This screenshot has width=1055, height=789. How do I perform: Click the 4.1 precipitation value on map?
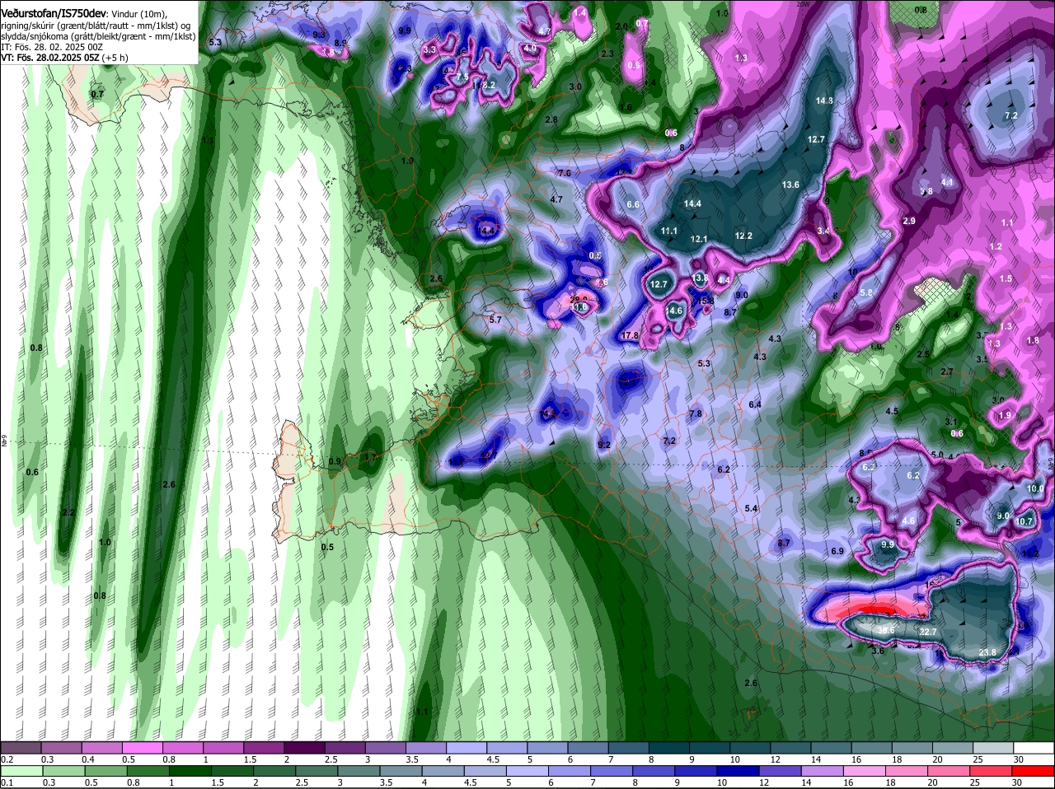pyautogui.click(x=947, y=182)
